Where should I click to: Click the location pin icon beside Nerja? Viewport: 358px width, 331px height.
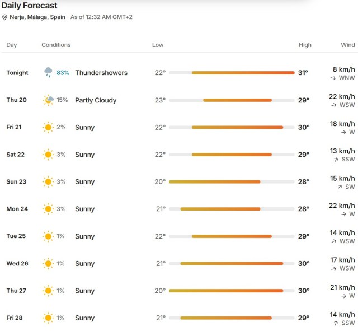(x=4, y=17)
